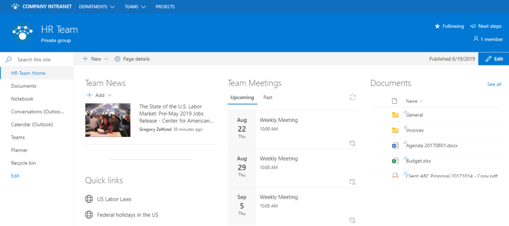The height and width of the screenshot is (226, 509).
Task: Open the Add dropdown under Team News
Action: [109, 95]
